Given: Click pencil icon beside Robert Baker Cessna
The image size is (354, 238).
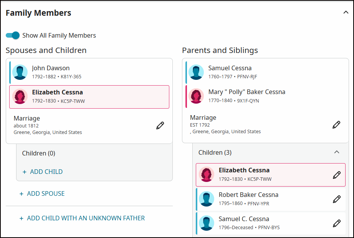Looking at the screenshot, I should 337,199.
